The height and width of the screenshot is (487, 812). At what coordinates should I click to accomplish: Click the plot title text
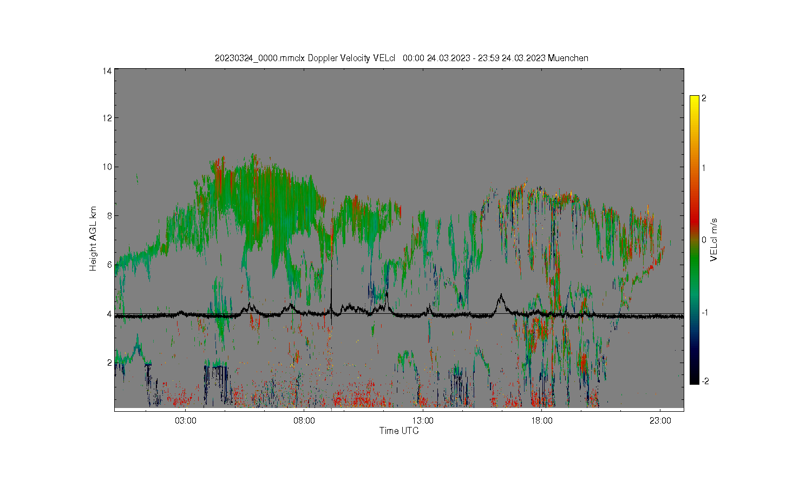click(x=401, y=58)
